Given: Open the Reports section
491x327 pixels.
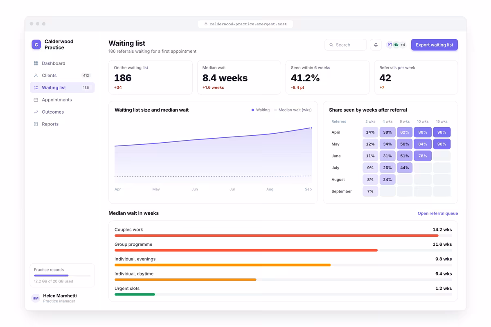Looking at the screenshot, I should 62,124.
